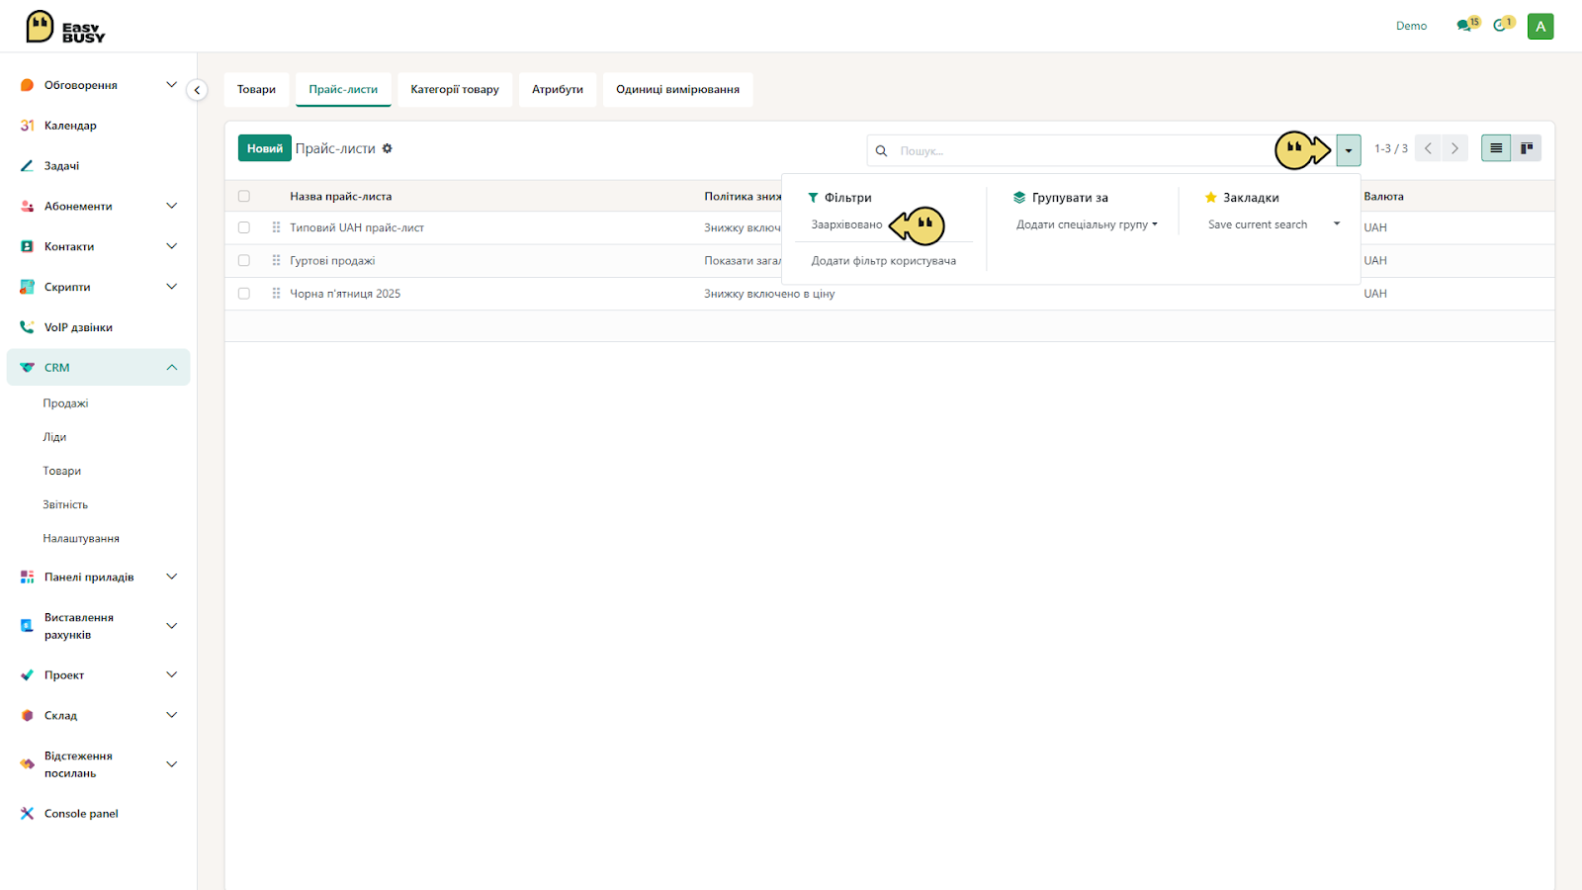The image size is (1582, 890).
Task: Open Додати спеціальну групу dropdown
Action: pyautogui.click(x=1087, y=224)
